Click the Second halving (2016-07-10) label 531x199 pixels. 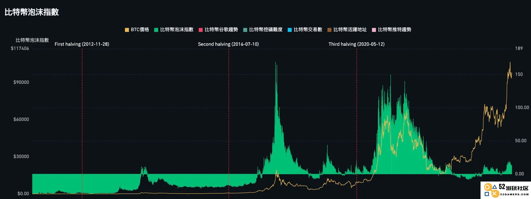228,44
